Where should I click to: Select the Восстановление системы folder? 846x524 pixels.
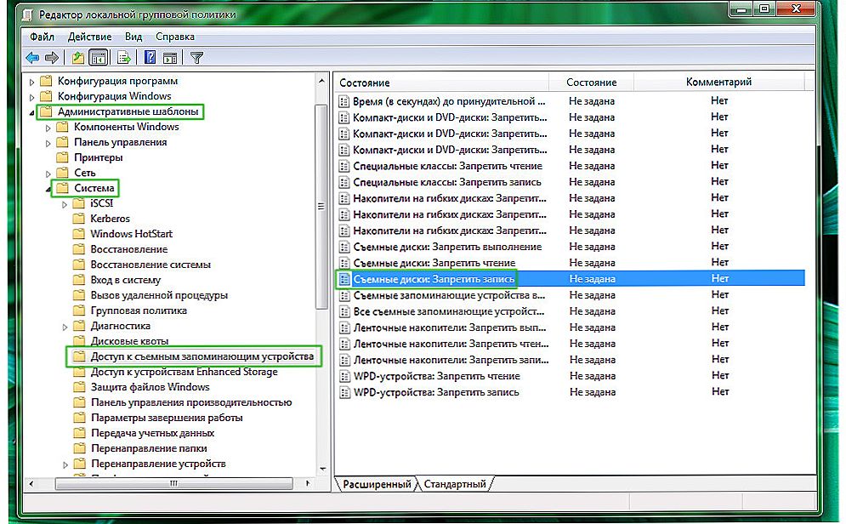[x=150, y=265]
